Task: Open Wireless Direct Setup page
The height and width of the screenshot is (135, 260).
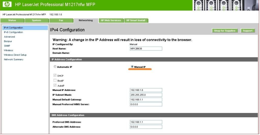Action: (15, 55)
